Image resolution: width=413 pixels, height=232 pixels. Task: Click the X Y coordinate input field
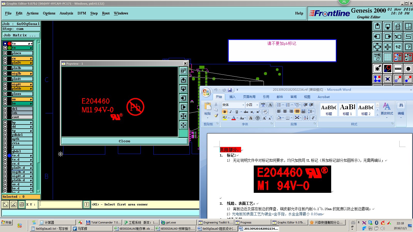coord(61,204)
